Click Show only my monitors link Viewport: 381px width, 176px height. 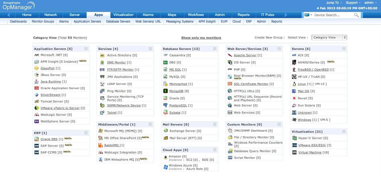coord(201,38)
